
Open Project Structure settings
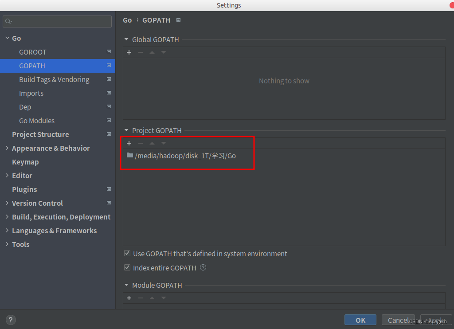coord(58,134)
